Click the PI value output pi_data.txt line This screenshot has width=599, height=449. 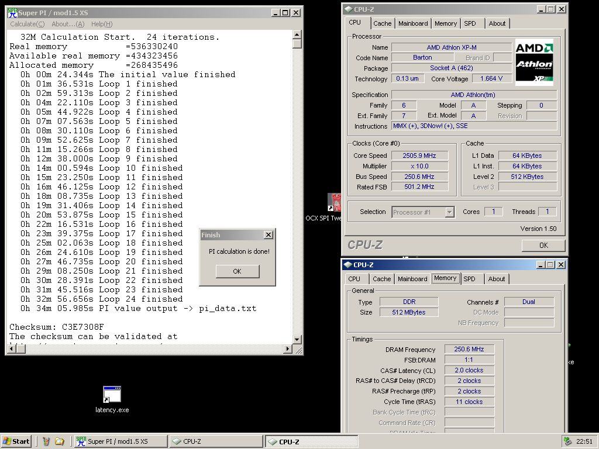138,309
